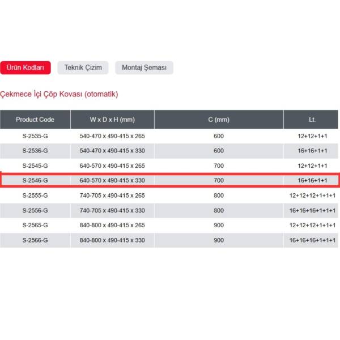Select product code S-2535-G
This screenshot has width=340, height=340.
[x=35, y=136]
